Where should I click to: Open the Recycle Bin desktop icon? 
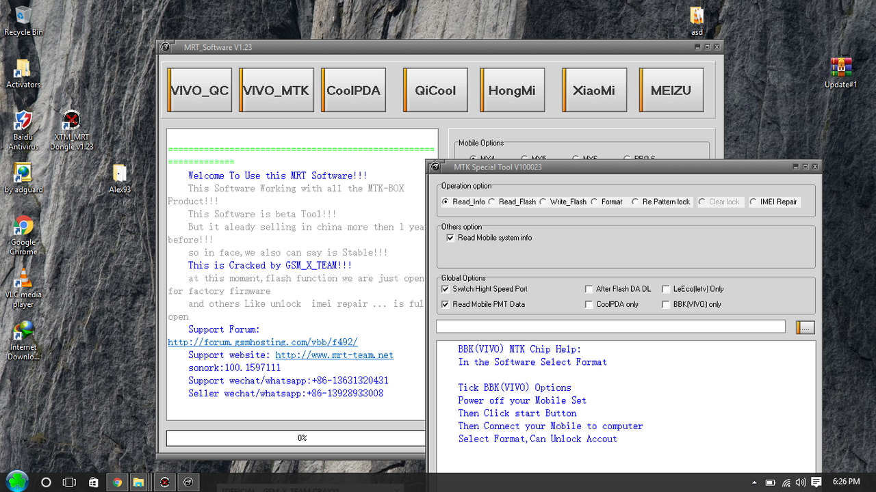[23, 20]
